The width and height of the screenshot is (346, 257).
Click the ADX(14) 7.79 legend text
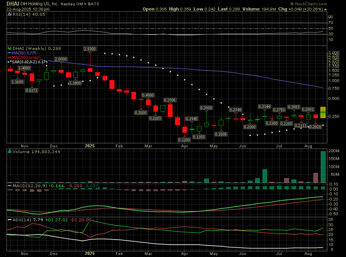28,220
